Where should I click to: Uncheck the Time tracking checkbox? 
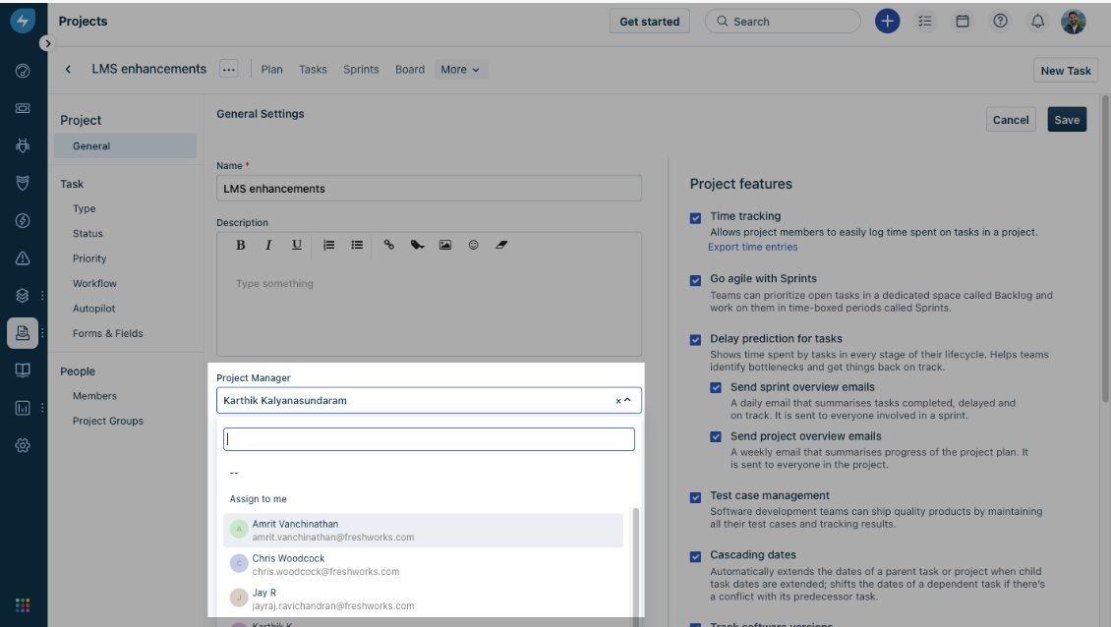[x=696, y=217]
